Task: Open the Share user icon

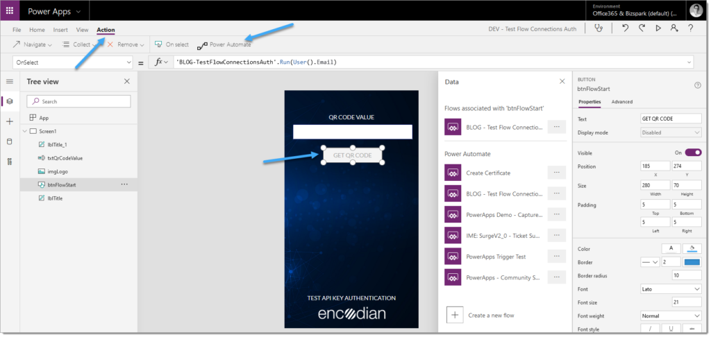Action: [674, 28]
